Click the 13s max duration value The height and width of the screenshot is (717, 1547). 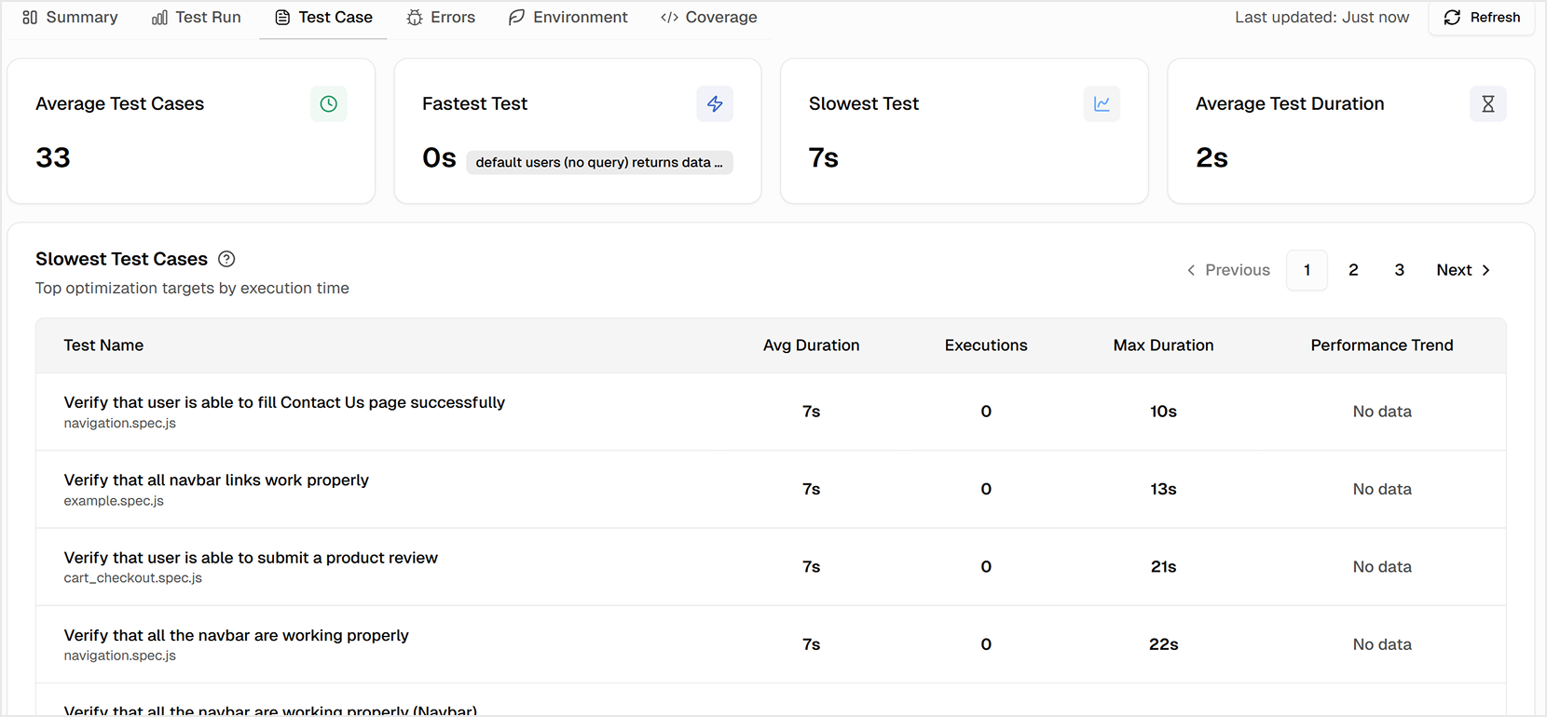(x=1163, y=489)
